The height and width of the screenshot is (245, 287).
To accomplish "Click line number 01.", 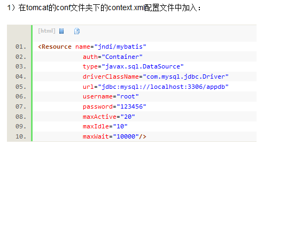I will coord(21,47).
